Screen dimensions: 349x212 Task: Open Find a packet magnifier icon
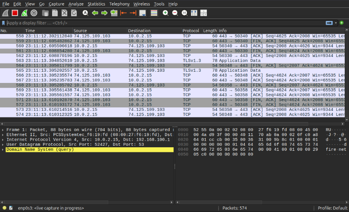point(85,13)
